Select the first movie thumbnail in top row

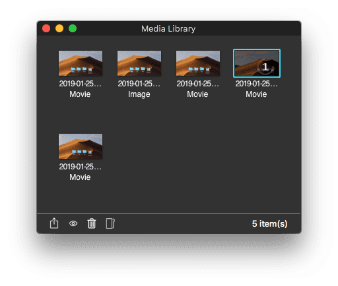click(81, 63)
